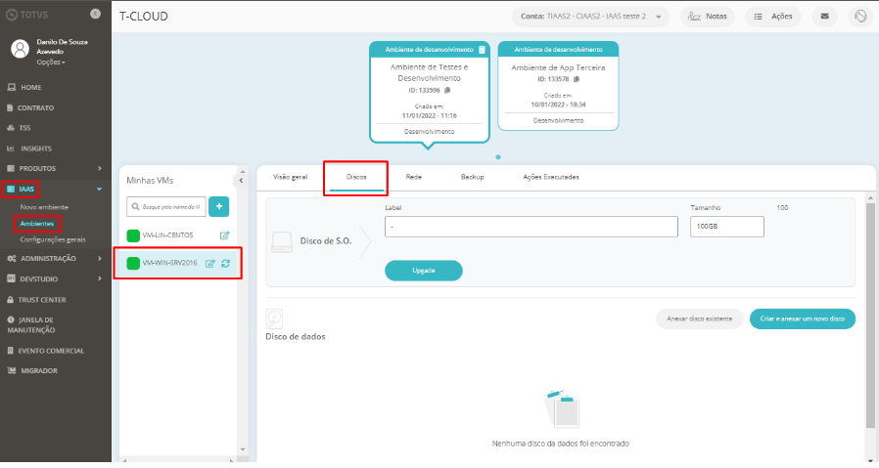Go to HOME in sidebar

(31, 87)
